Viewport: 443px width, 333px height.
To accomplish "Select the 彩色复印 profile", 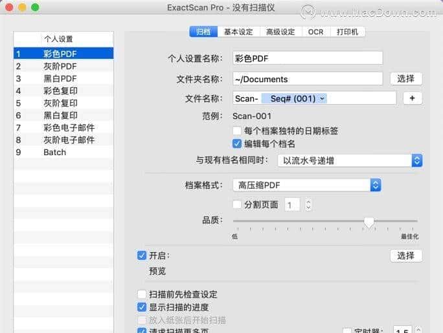I will pos(63,91).
